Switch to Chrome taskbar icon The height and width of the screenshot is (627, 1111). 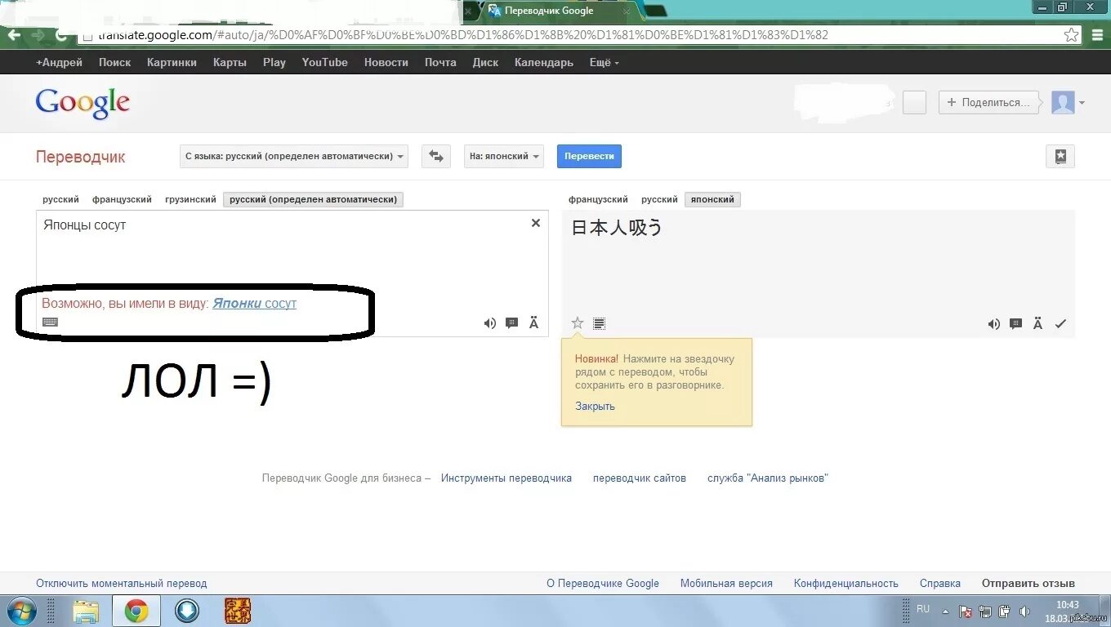pos(136,611)
